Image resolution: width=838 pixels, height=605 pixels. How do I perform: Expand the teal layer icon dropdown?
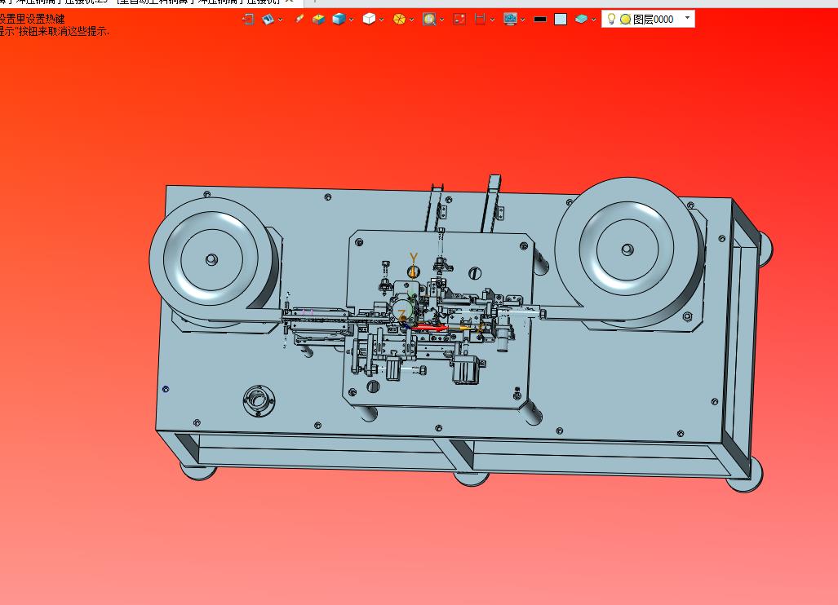[594, 20]
